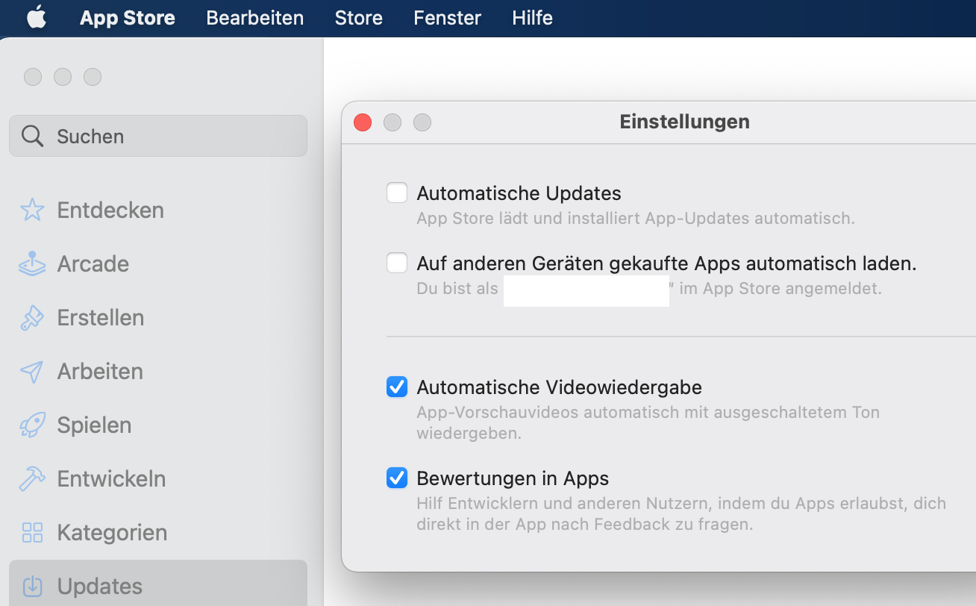Click the Erstellen paintbrush icon
This screenshot has height=606, width=976.
(x=32, y=317)
